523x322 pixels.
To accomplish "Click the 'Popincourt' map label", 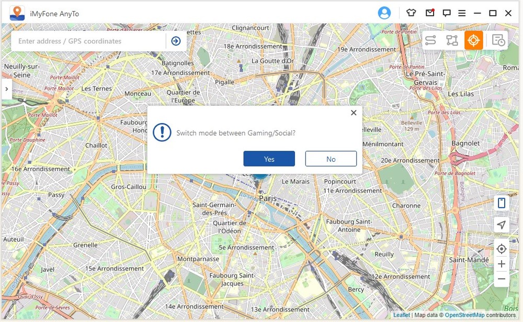I will [x=340, y=181].
